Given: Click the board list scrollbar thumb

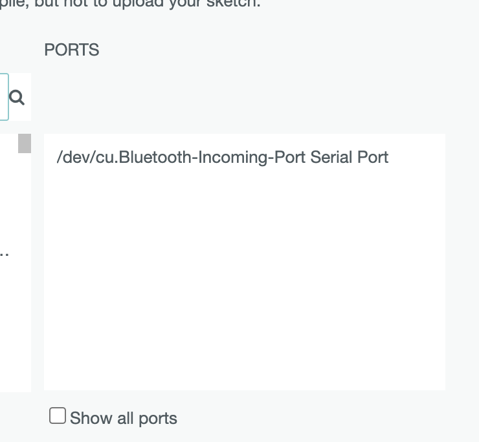Looking at the screenshot, I should point(25,143).
